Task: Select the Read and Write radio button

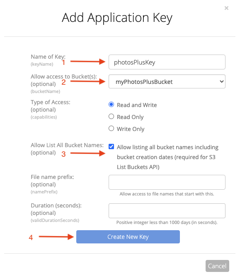Action: click(x=112, y=105)
